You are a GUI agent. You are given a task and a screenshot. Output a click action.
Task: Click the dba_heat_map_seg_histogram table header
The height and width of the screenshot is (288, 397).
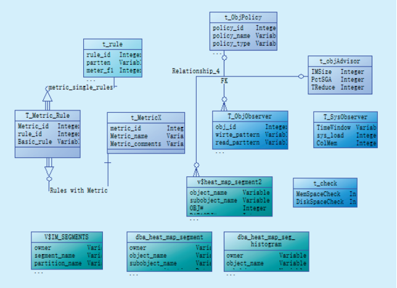point(266,240)
